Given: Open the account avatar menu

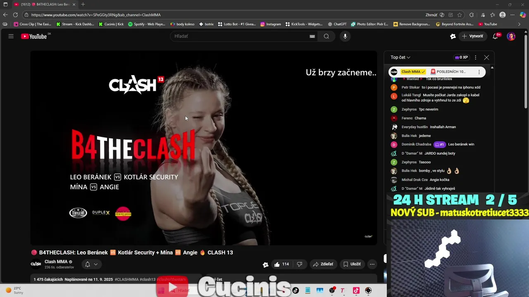Looking at the screenshot, I should coord(511,36).
